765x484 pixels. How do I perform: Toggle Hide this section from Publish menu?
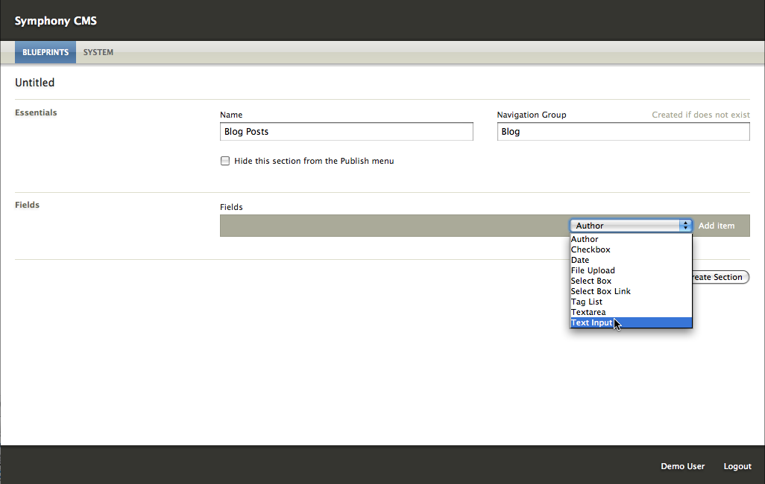pyautogui.click(x=225, y=161)
